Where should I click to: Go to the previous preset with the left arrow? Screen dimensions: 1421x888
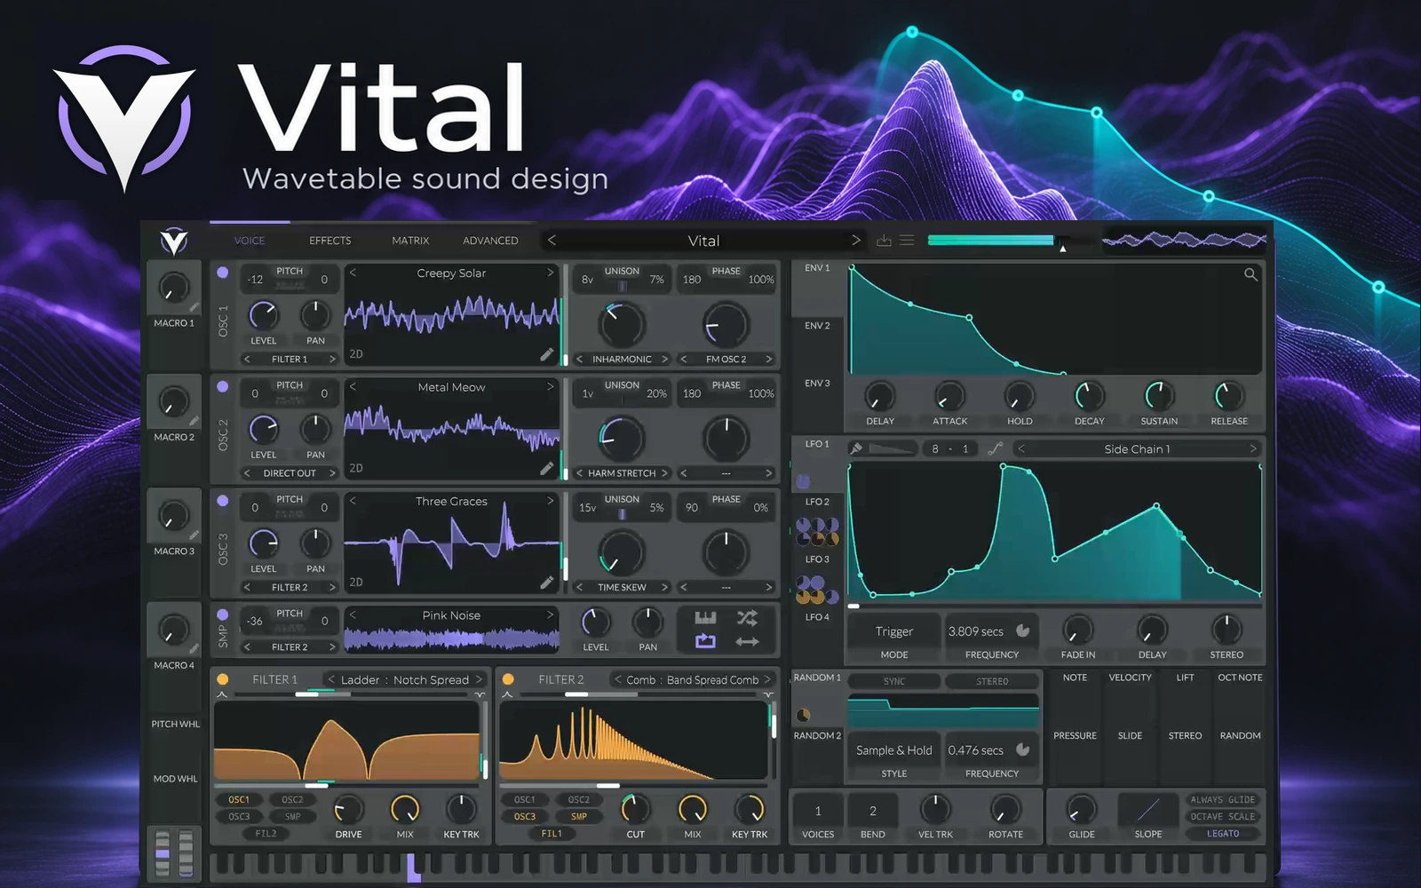552,240
